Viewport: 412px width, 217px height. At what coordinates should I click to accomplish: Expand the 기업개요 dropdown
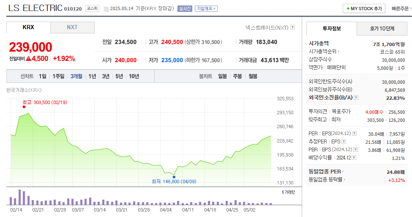206,9
